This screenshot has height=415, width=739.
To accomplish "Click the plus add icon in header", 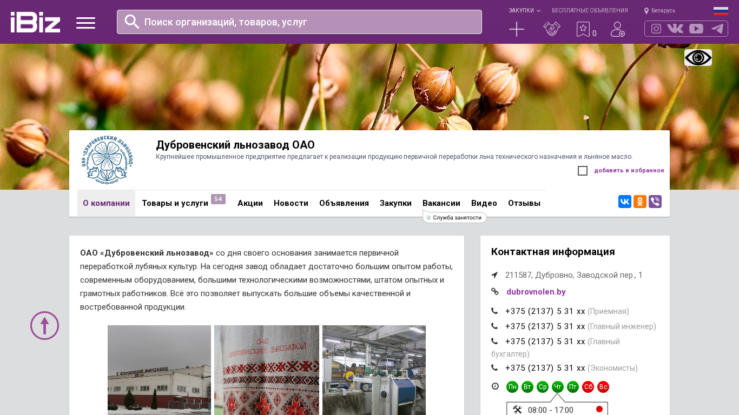I will [x=517, y=29].
